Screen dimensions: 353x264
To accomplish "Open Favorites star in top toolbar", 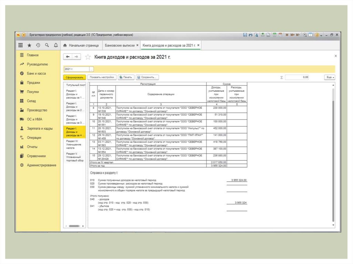I will pos(29,45).
